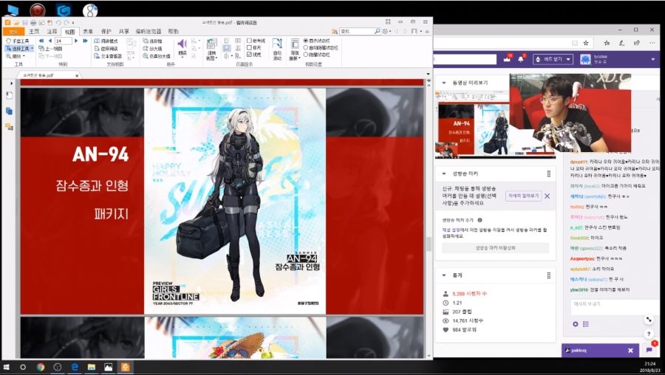Open Edge share icon
The image size is (665, 375).
pyautogui.click(x=637, y=43)
